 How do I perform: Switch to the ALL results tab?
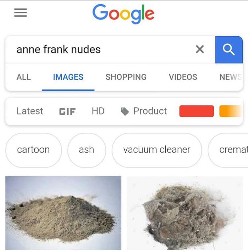click(24, 77)
